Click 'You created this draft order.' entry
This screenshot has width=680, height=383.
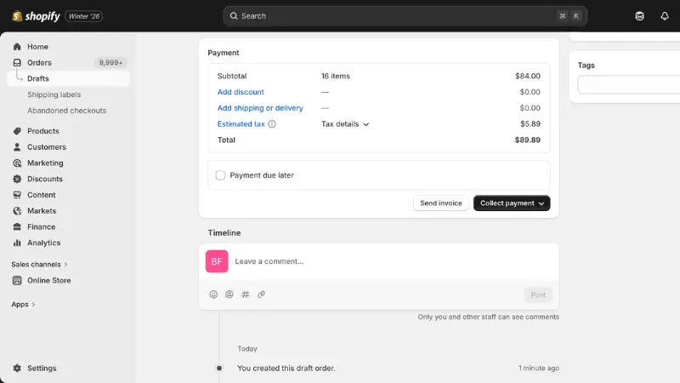click(x=286, y=369)
